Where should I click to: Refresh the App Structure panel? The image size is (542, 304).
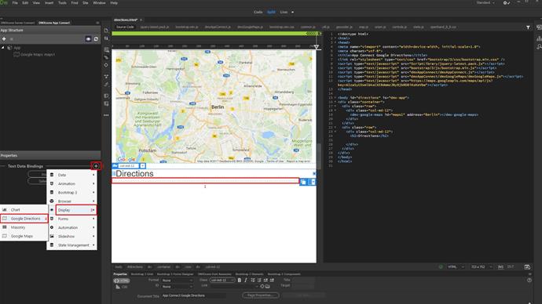point(96,39)
